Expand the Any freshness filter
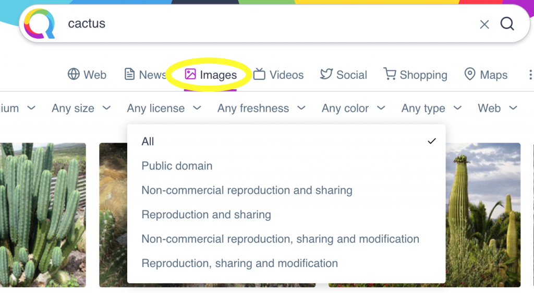This screenshot has height=293, width=534. [261, 108]
